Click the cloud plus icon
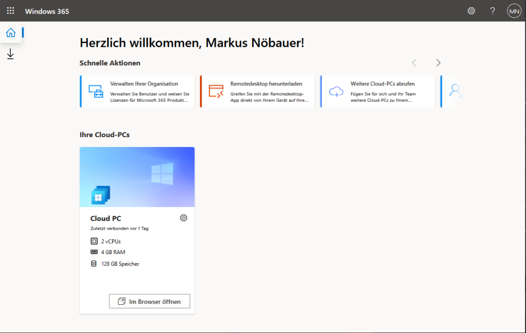The height and width of the screenshot is (333, 526). click(336, 91)
